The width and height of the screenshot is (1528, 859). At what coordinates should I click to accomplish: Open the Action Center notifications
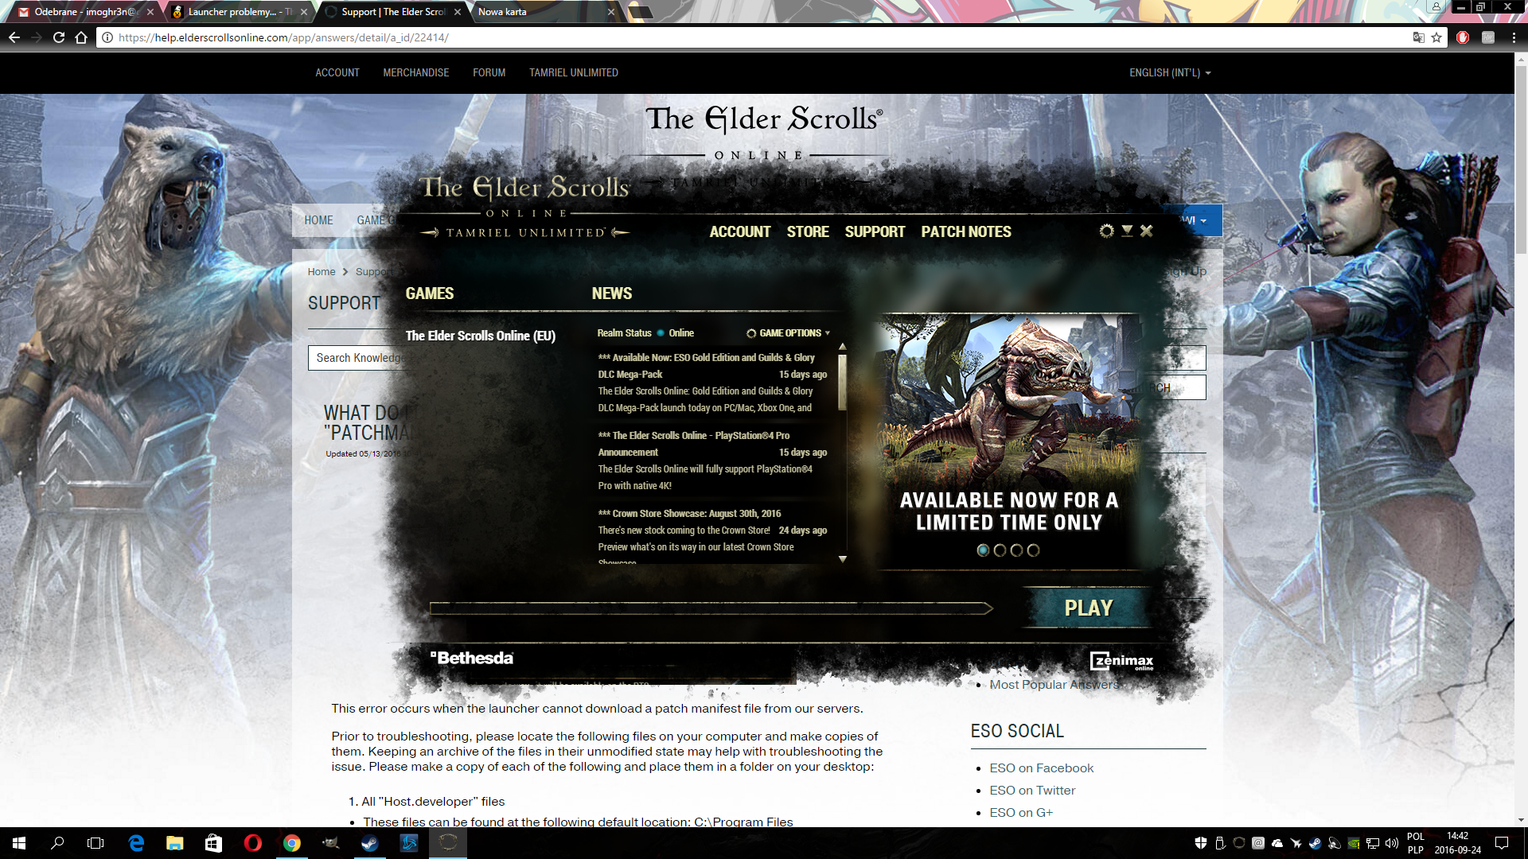point(1502,843)
